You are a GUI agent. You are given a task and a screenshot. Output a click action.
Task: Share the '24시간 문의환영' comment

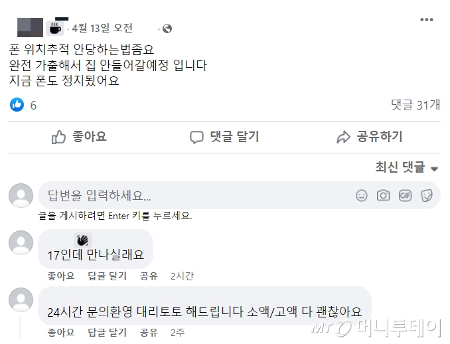pos(149,332)
